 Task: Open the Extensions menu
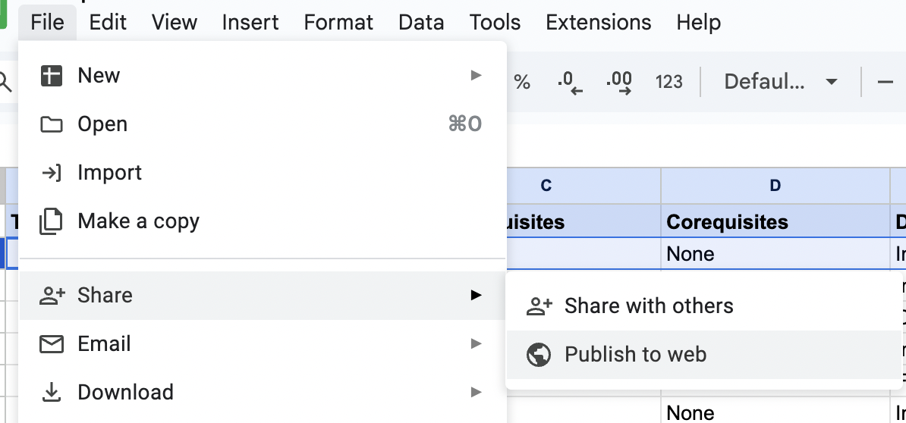(x=598, y=23)
